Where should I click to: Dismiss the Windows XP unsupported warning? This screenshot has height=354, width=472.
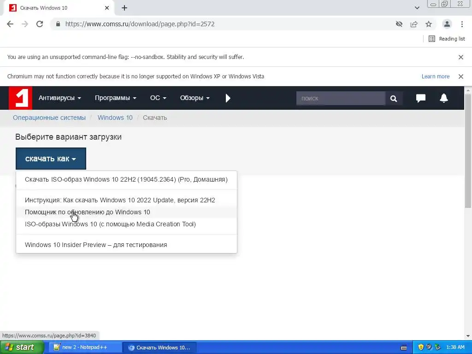461,77
